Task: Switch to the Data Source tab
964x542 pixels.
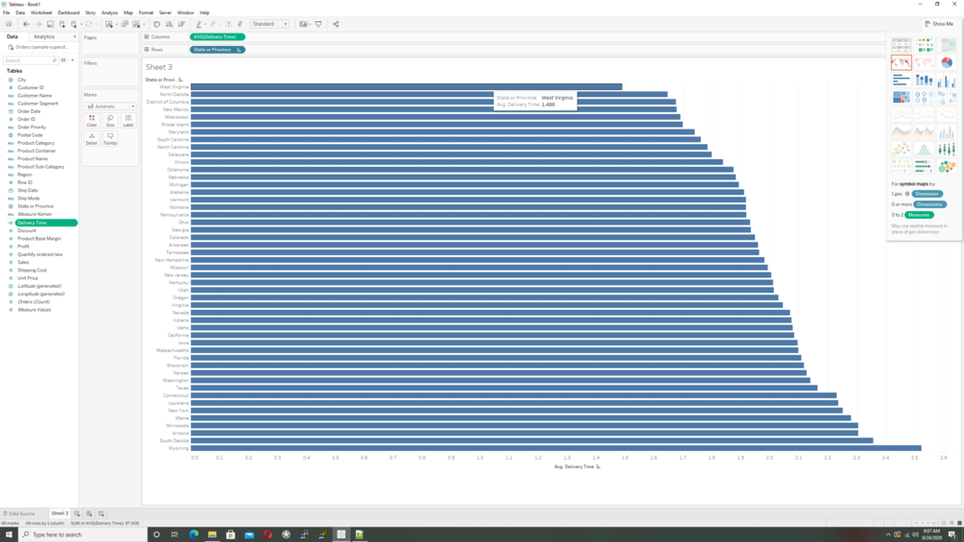Action: tap(19, 513)
